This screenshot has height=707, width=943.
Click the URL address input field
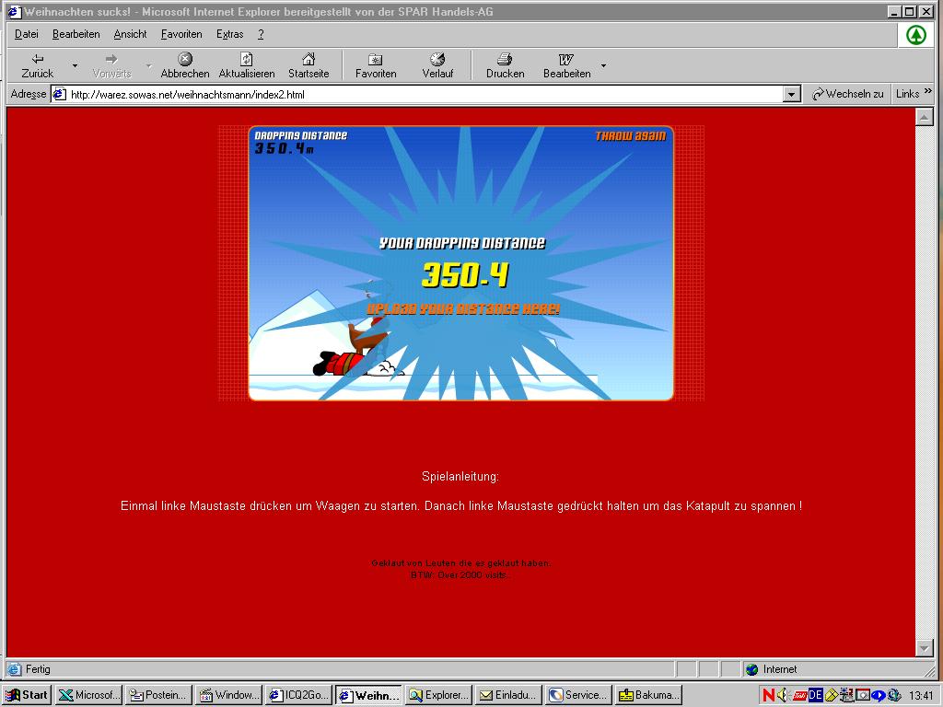point(424,94)
